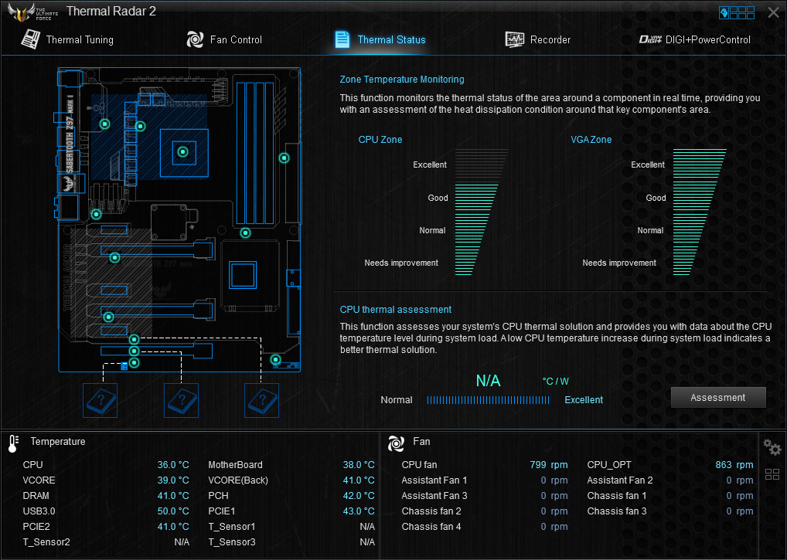Select the sensor dot linked to the left drive icon
Viewport: 787px width, 560px height.
134,362
